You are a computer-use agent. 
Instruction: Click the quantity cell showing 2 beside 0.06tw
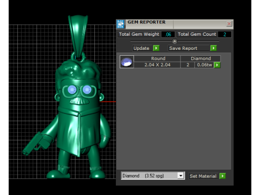(x=188, y=65)
